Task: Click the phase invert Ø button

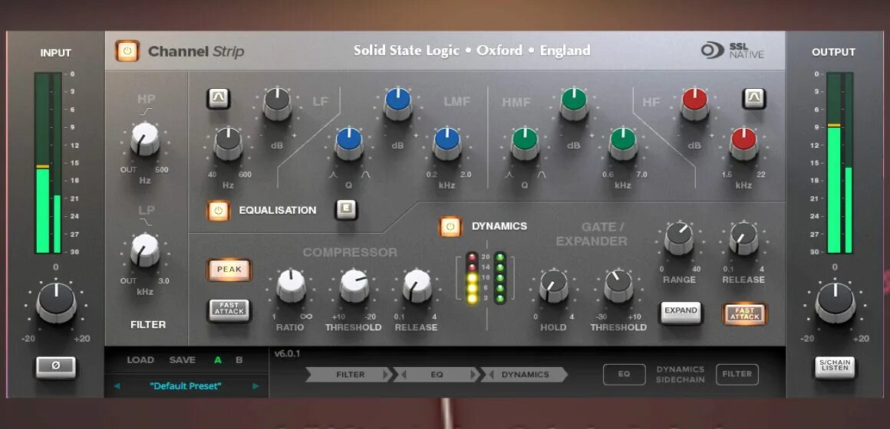Action: 55,367
